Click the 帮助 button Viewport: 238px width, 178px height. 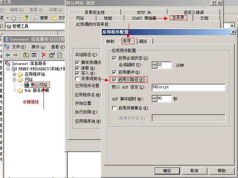[x=222, y=171]
